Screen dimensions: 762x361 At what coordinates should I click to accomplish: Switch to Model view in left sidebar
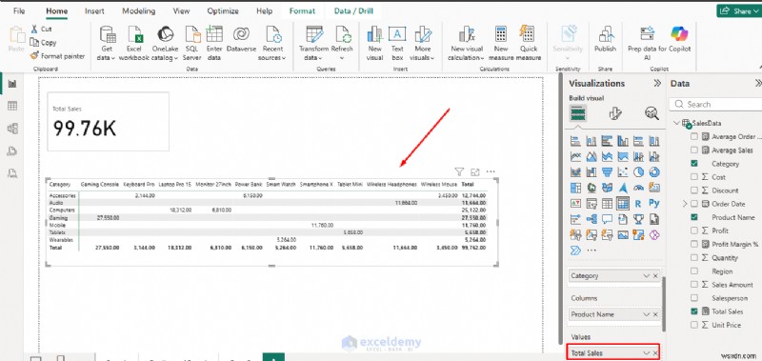pos(12,129)
